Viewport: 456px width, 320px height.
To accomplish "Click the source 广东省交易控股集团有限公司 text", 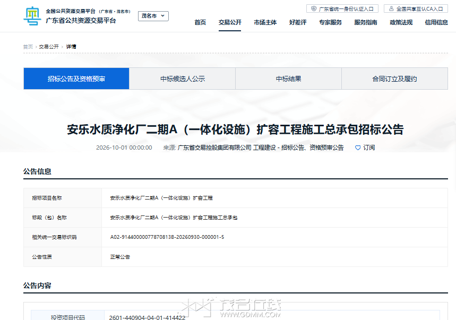I will click(214, 148).
